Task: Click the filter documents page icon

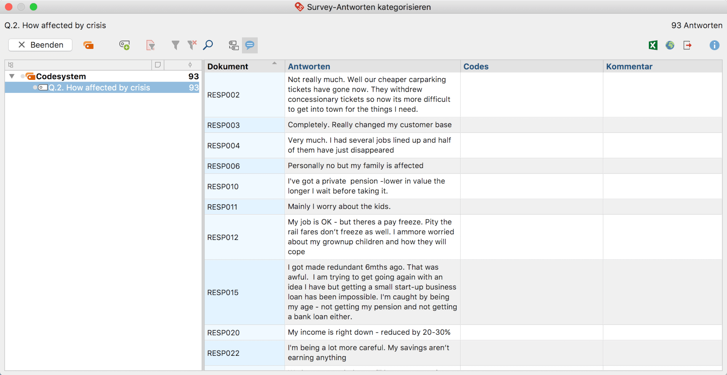Action: point(150,45)
